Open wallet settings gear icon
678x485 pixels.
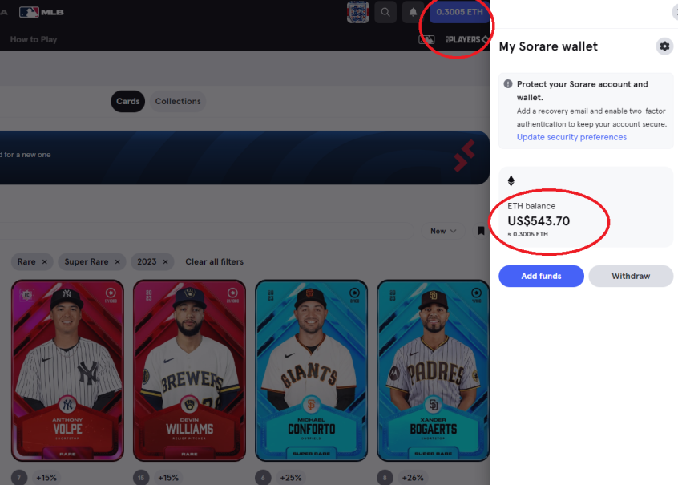pyautogui.click(x=664, y=46)
